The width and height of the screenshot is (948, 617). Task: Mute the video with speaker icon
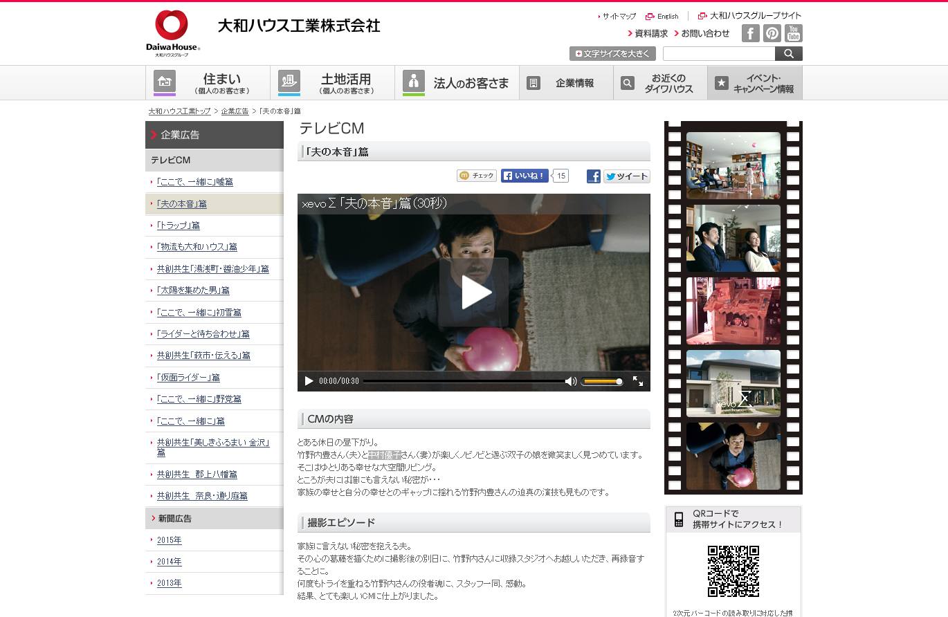571,381
